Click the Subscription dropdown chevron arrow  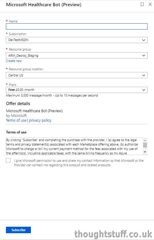[x=144, y=40]
